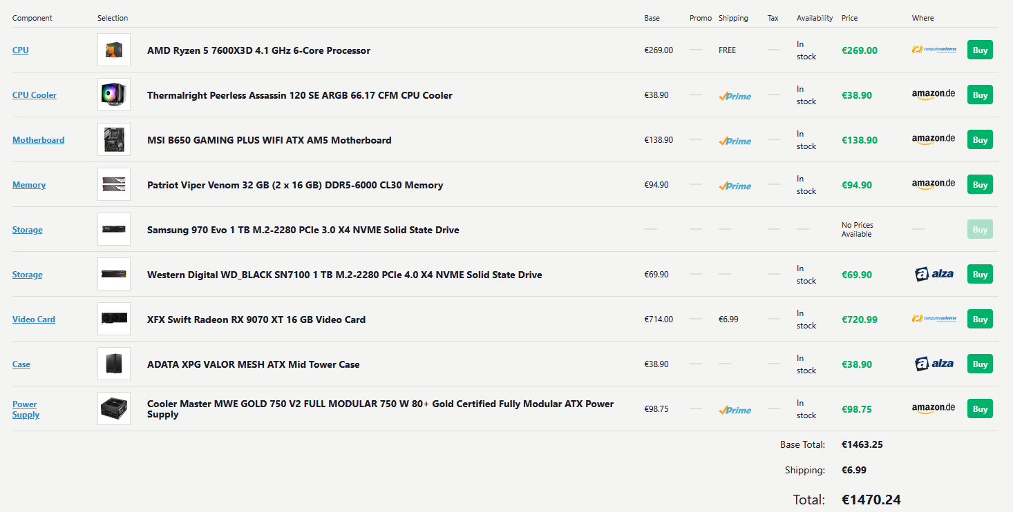Click the Where column header
The width and height of the screenshot is (1013, 512).
[922, 18]
